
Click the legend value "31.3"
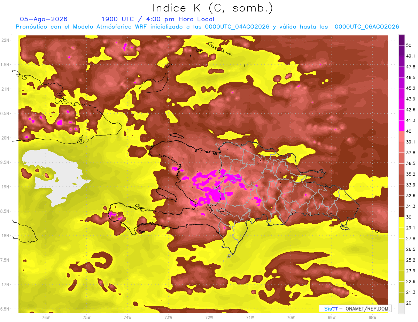[410, 206]
